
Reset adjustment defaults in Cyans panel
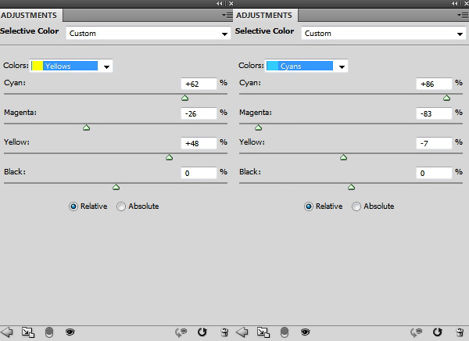tap(438, 332)
